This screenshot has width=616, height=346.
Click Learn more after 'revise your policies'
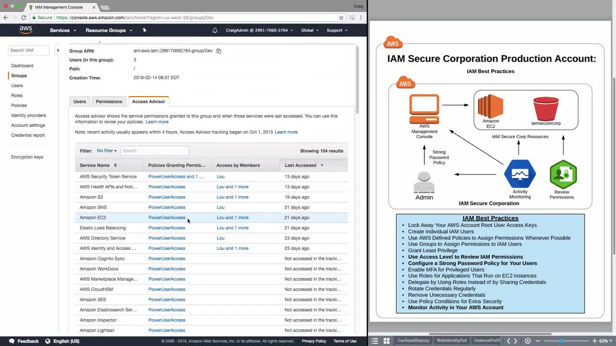pos(157,122)
